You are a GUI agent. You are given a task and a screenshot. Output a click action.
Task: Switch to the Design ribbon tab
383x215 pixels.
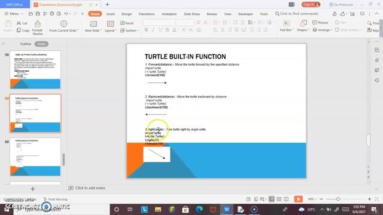pos(126,14)
